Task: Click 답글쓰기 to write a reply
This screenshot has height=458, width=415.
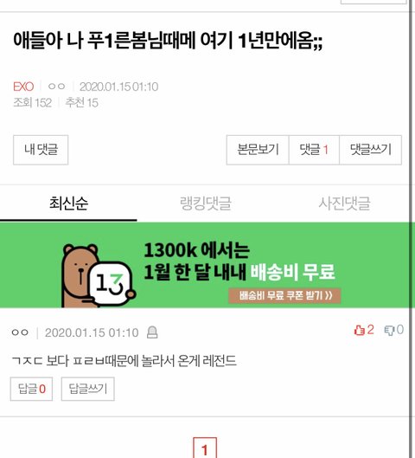Action: pos(88,389)
